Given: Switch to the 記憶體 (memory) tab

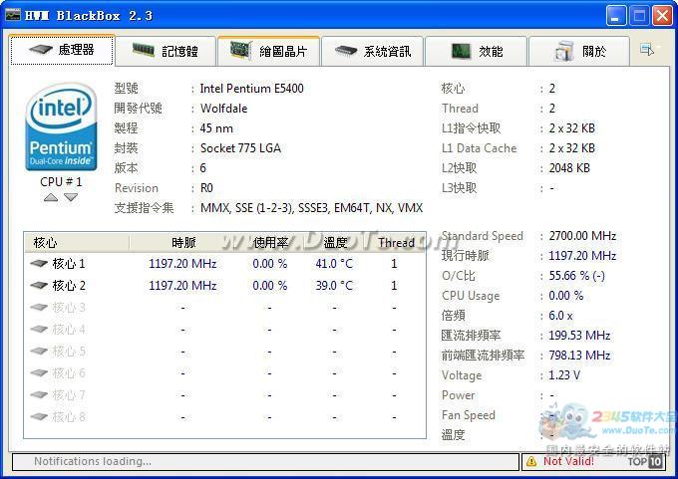Looking at the screenshot, I should coord(166,52).
